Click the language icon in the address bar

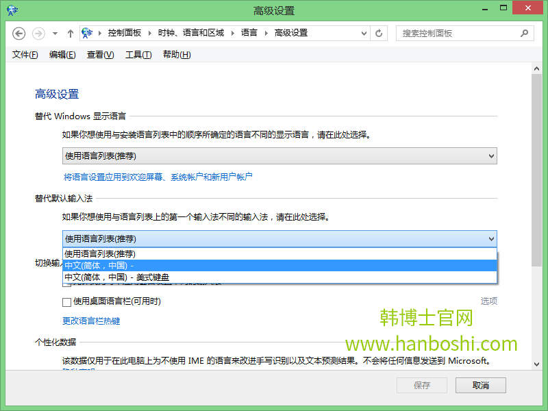(x=88, y=33)
